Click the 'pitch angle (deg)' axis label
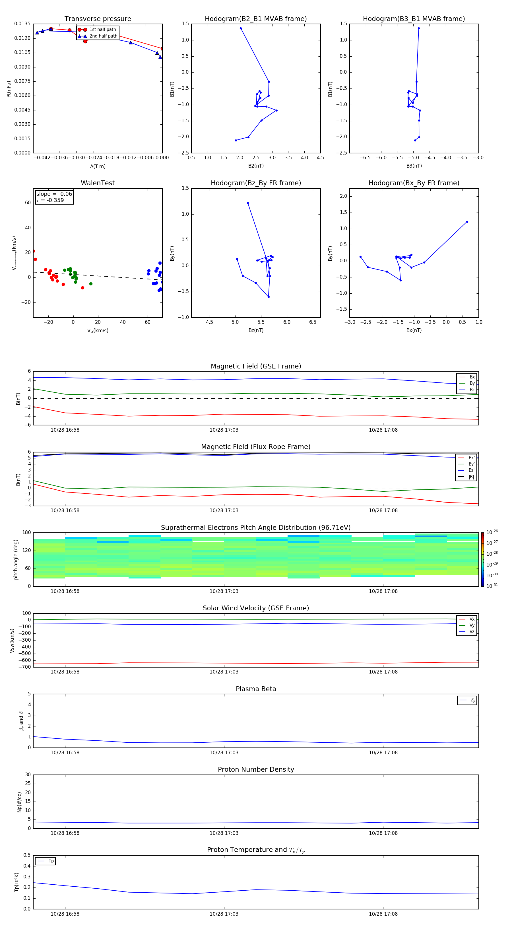Image resolution: width=512 pixels, height=939 pixels. (x=16, y=559)
